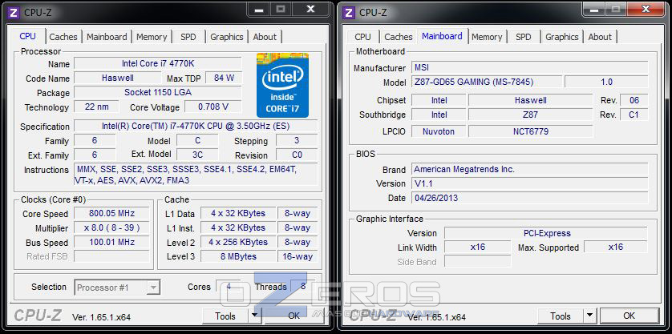Minimize the right CPU-Z window
Image resolution: width=672 pixels, height=334 pixels.
593,10
